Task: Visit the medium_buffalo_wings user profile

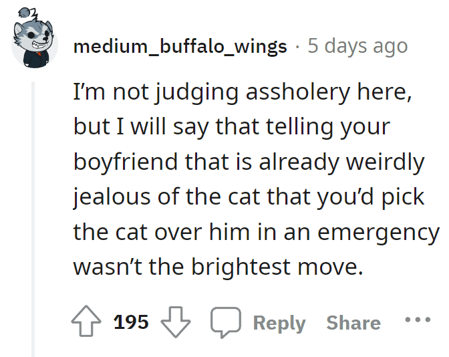Action: point(180,46)
